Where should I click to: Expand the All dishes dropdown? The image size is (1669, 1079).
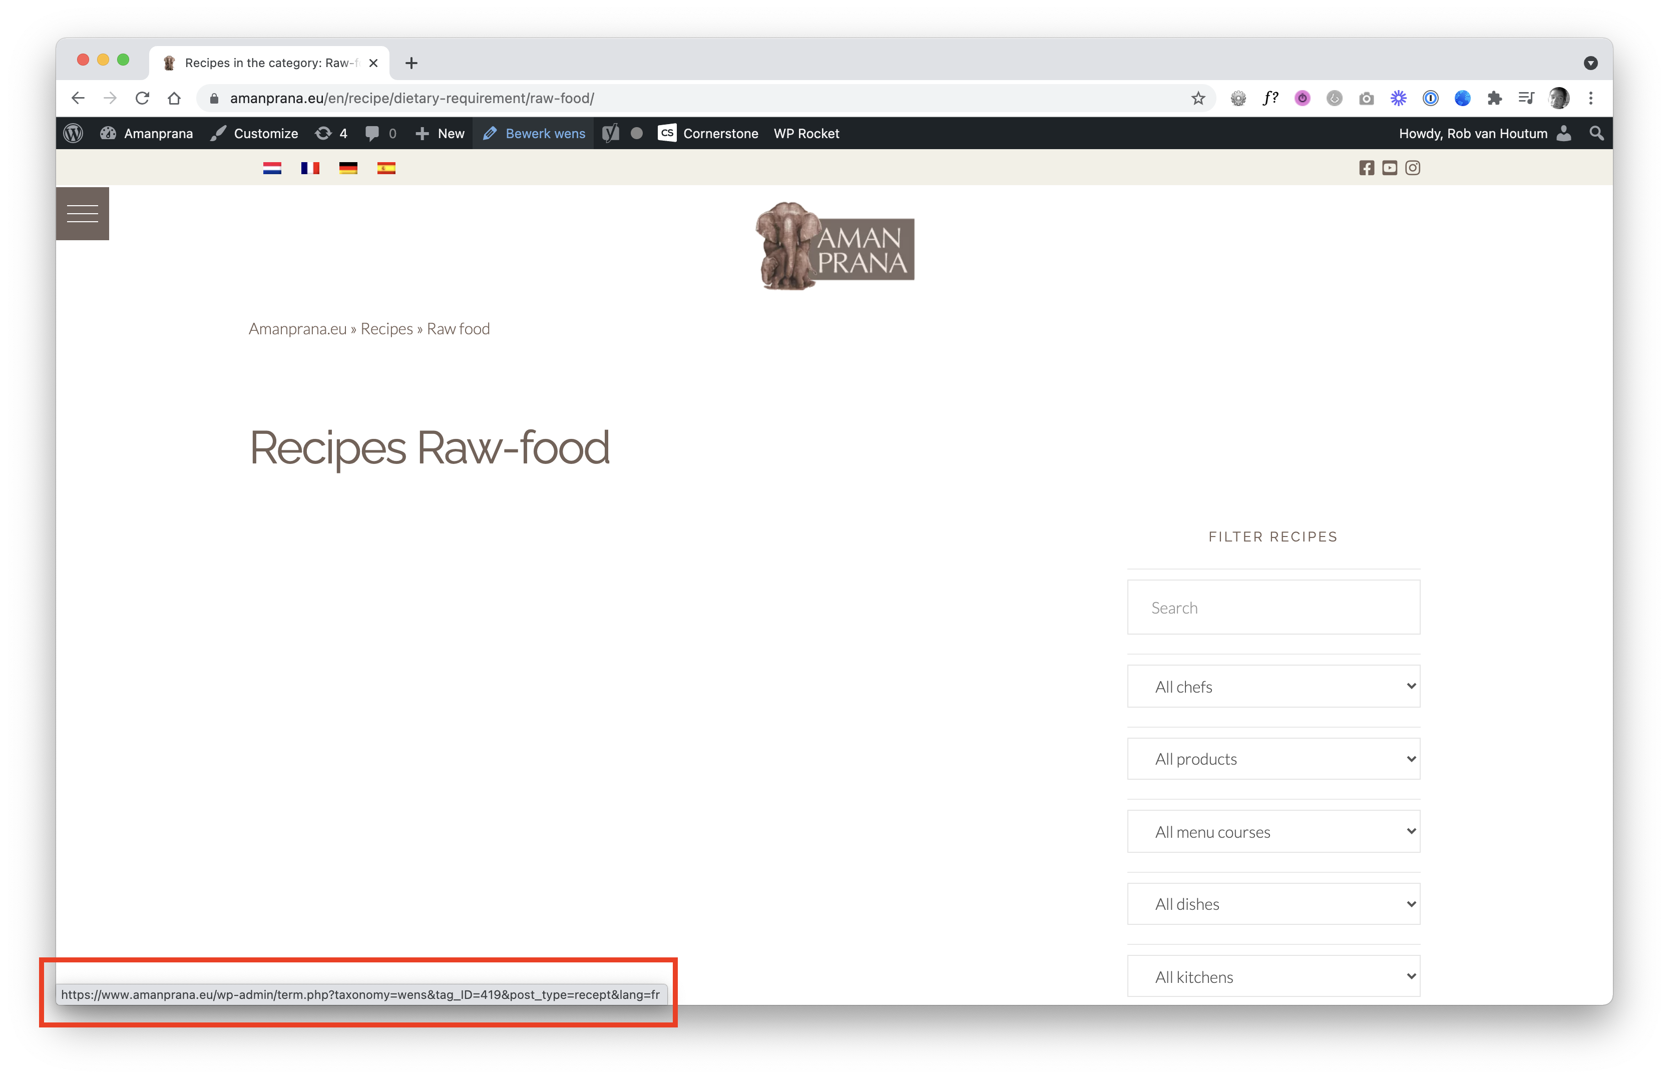coord(1273,904)
